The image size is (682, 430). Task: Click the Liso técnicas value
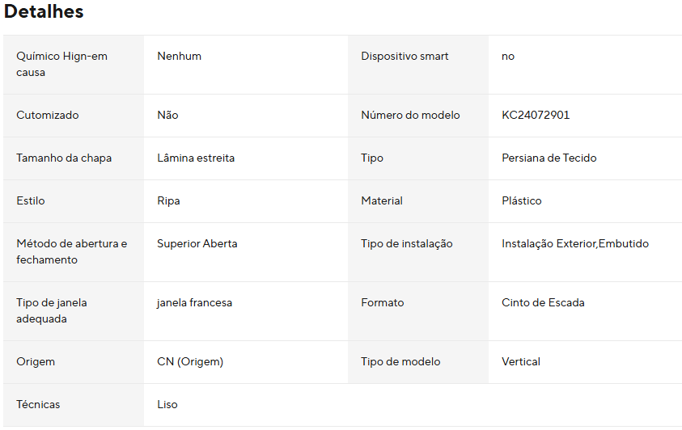(x=167, y=405)
